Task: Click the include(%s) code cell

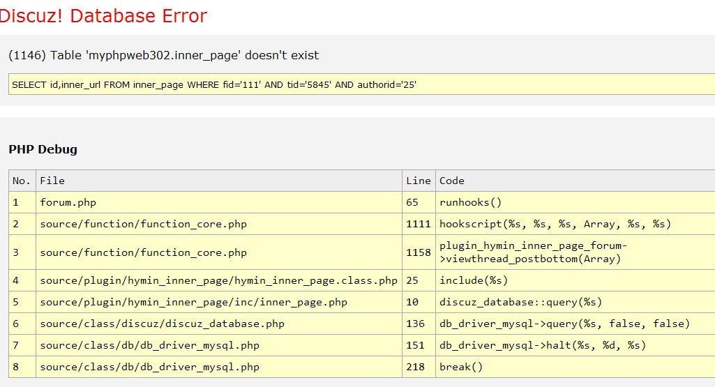Action: 575,280
